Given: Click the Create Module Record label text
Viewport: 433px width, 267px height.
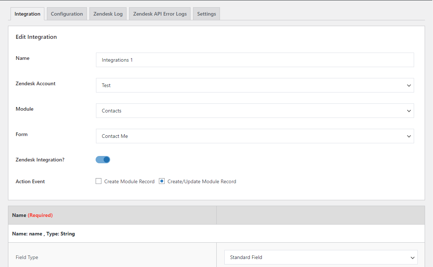Looking at the screenshot, I should click(x=129, y=181).
